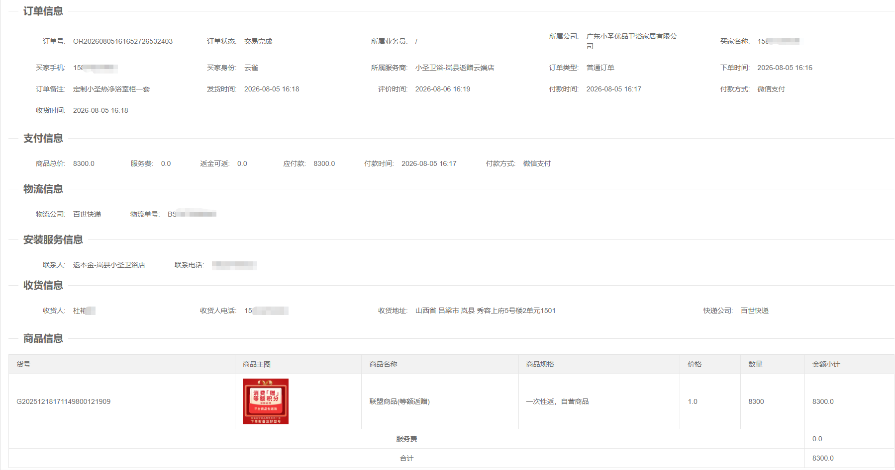
Task: Click the product main image thumbnail
Action: pos(265,401)
